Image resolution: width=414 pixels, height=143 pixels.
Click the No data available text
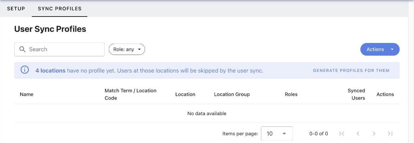pyautogui.click(x=207, y=113)
